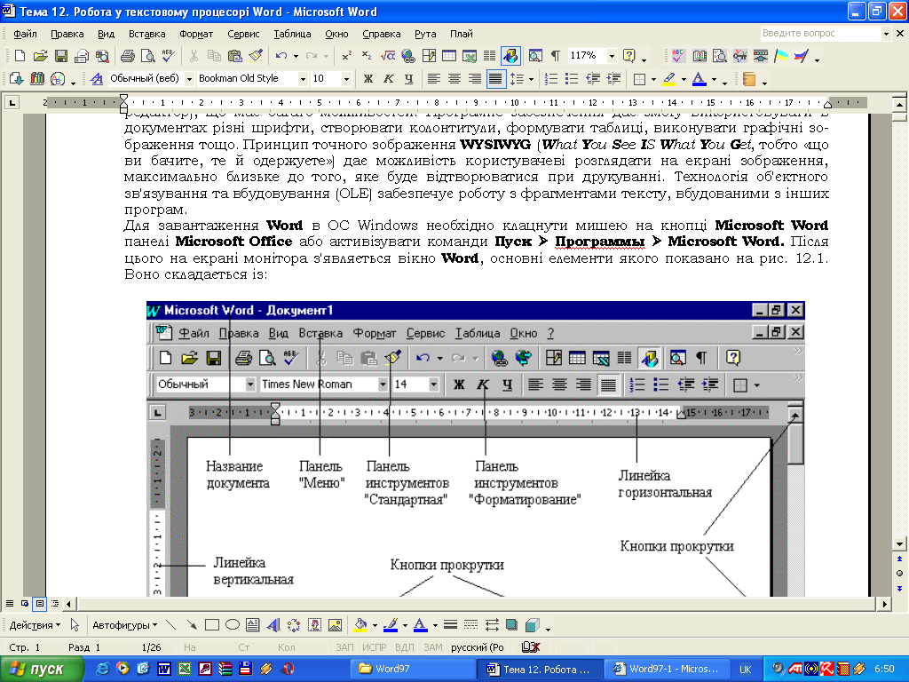Apply superscript x² formatting
The height and width of the screenshot is (682, 909).
point(347,56)
